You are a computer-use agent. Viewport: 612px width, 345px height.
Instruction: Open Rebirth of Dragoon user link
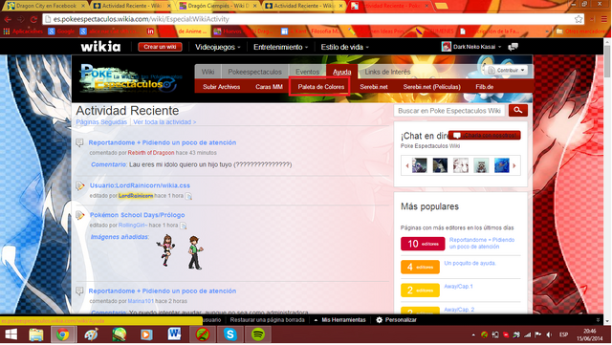(151, 153)
